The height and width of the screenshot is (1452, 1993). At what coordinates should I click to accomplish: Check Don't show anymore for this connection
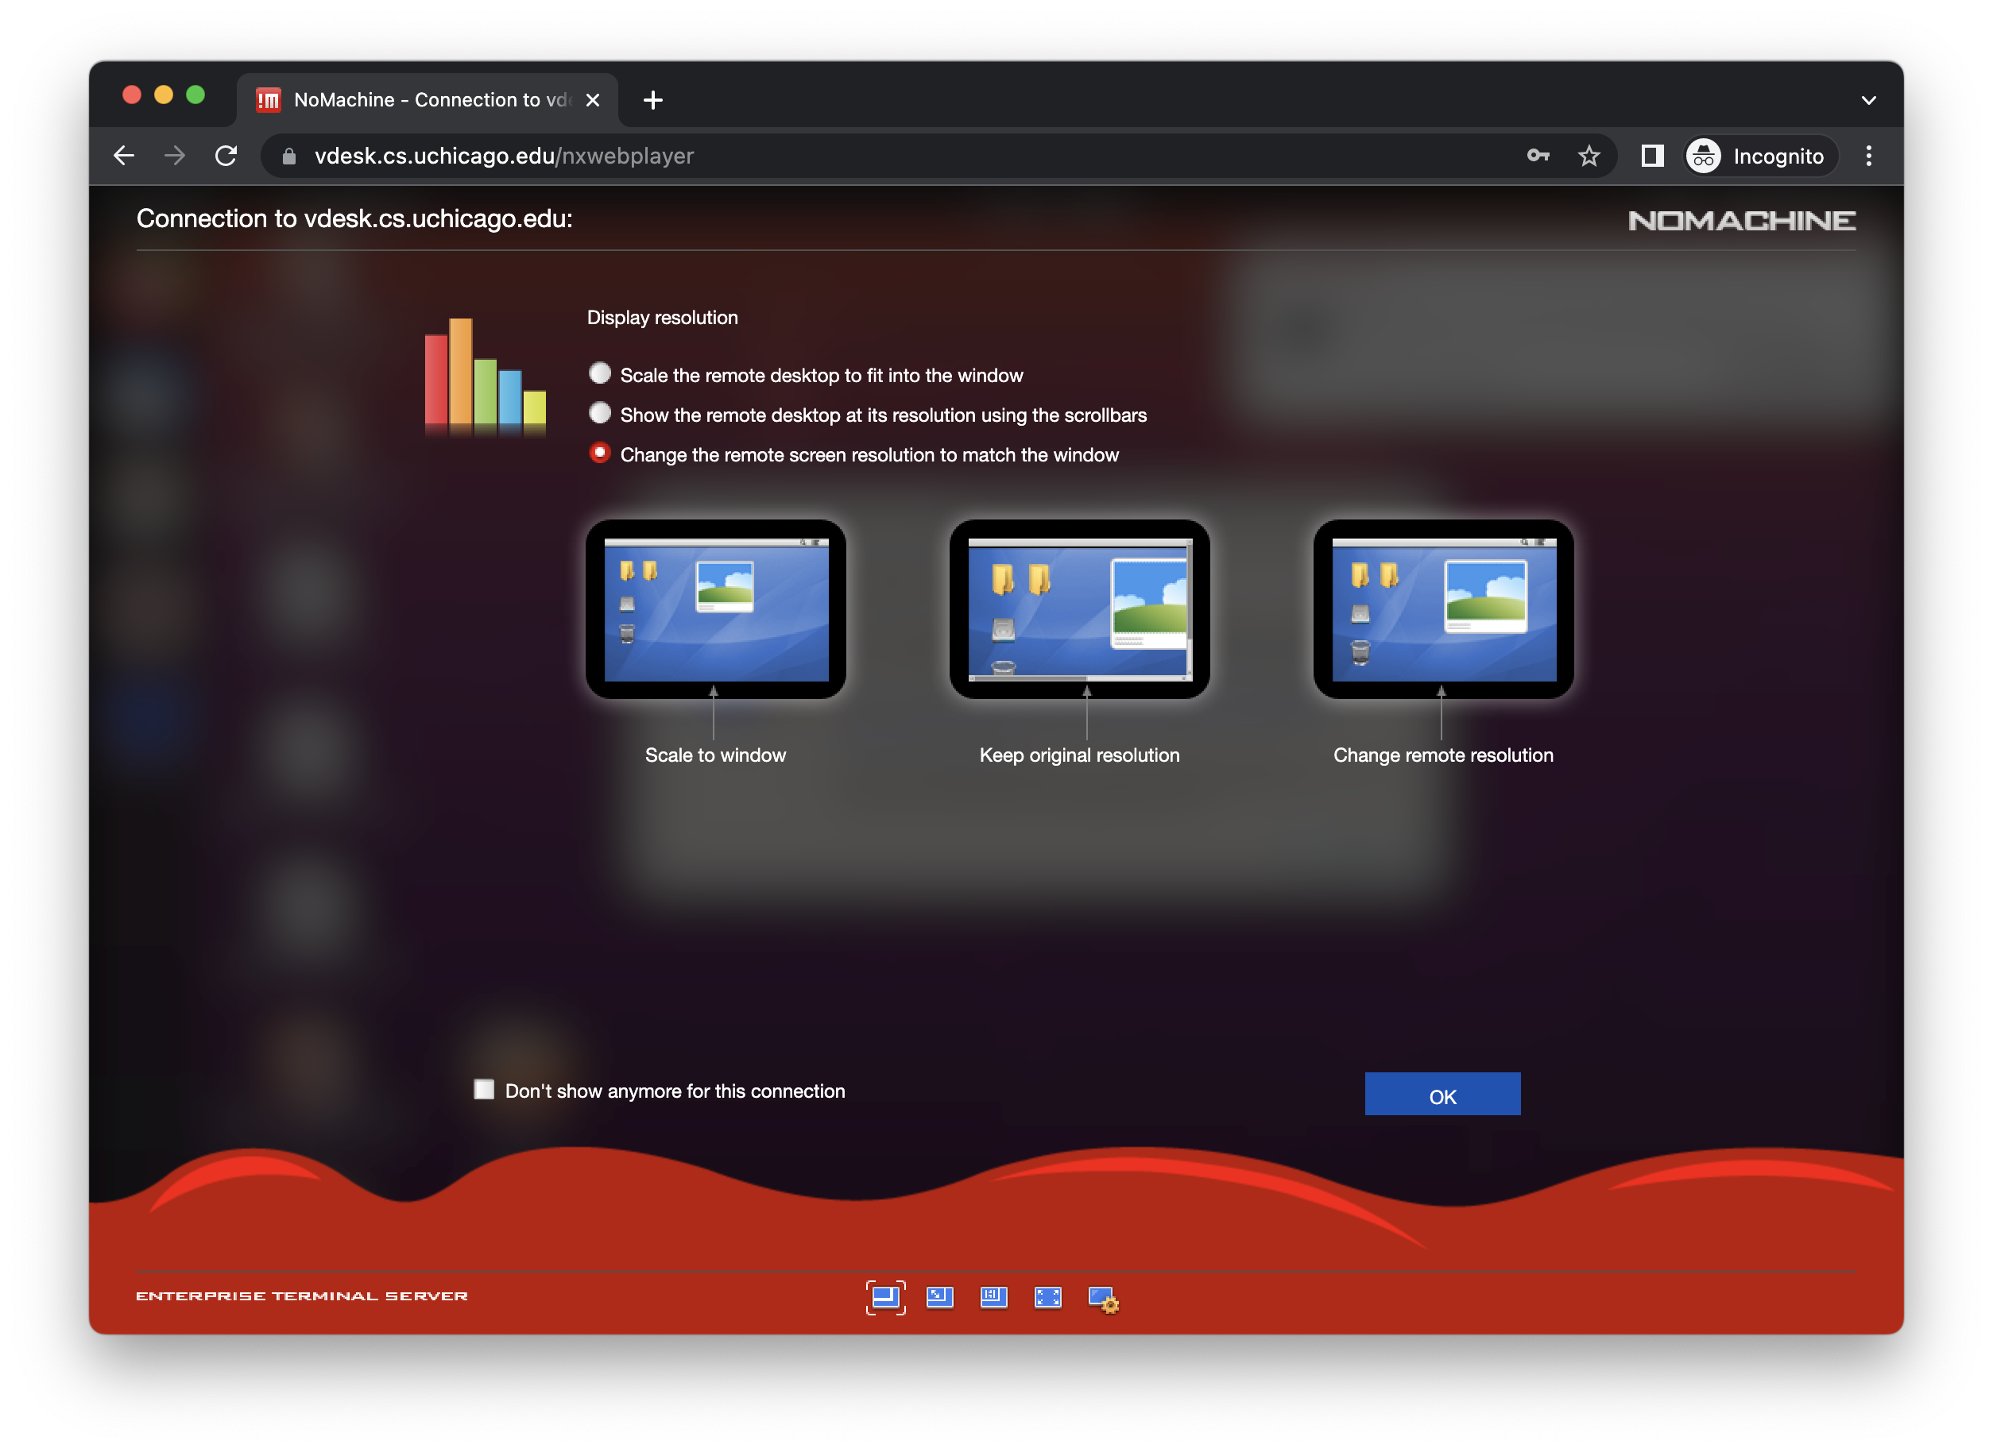click(x=483, y=1090)
